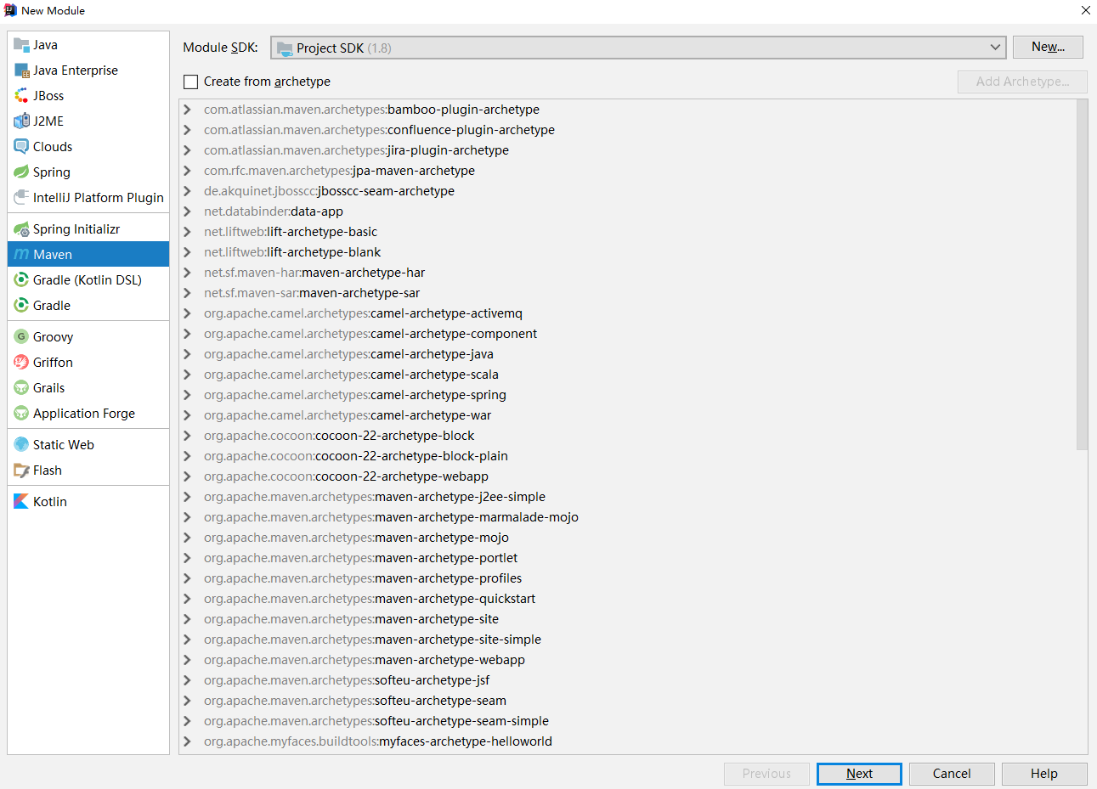The width and height of the screenshot is (1097, 789).
Task: Click the Static Web globe icon
Action: tap(21, 445)
